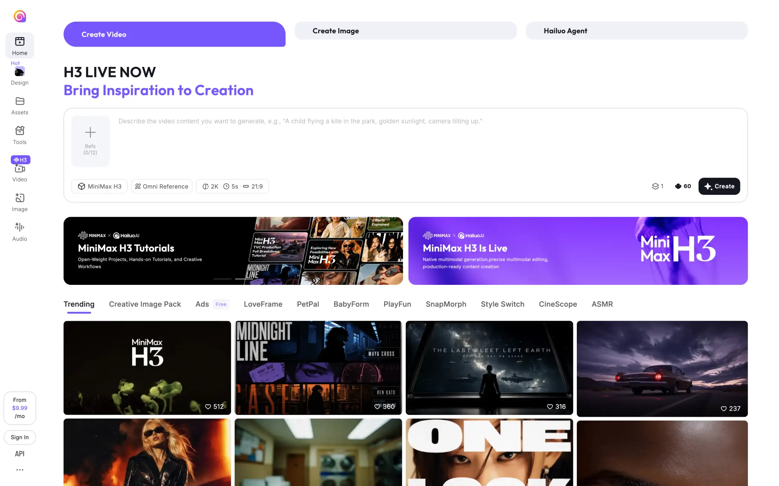Open the Last Fleet Left Earth video thumbnail
Screen dimensions: 779x486
pyautogui.click(x=489, y=368)
